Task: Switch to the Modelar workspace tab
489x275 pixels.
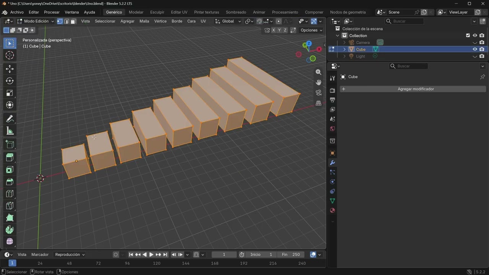Action: tap(136, 12)
